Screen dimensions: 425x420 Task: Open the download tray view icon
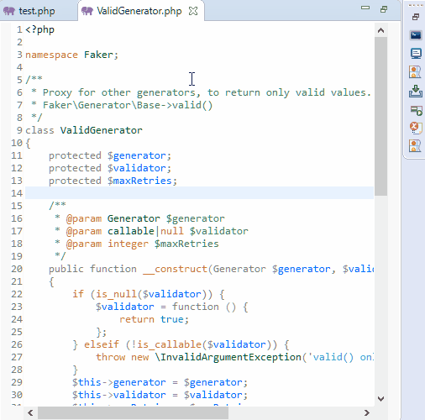[416, 92]
